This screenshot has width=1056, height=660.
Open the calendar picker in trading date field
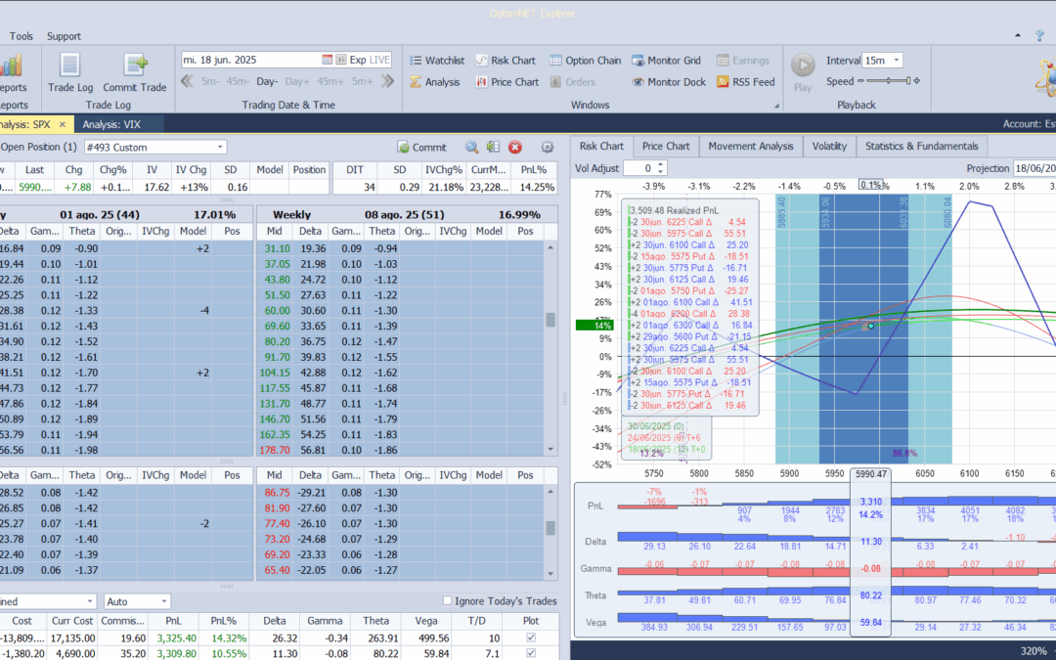[x=328, y=60]
